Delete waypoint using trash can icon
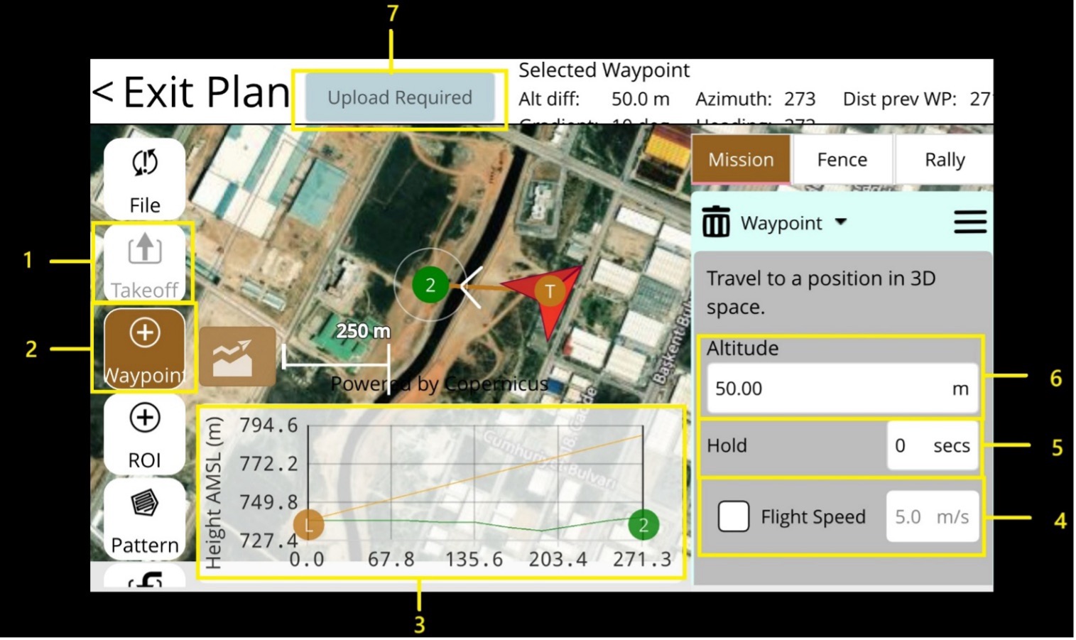The image size is (1076, 640). (715, 222)
